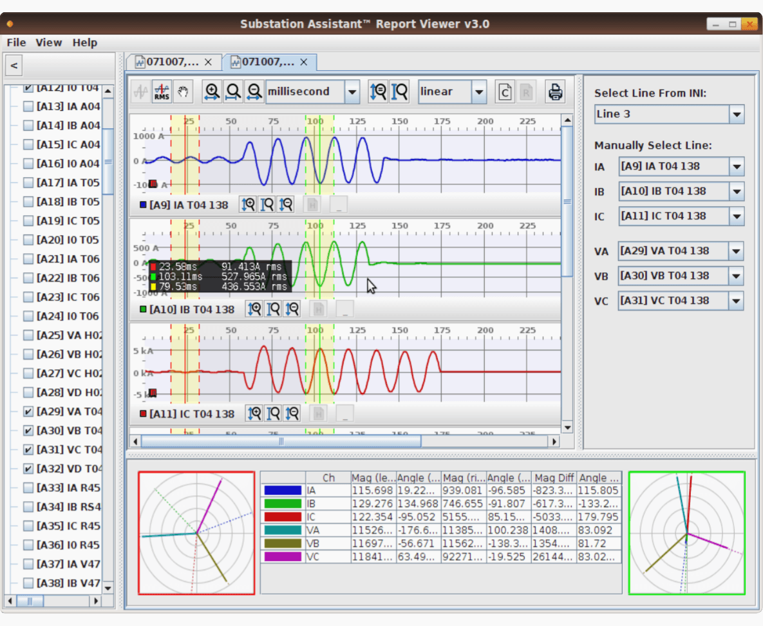Click minimize underscore button on IC channel row

click(345, 413)
